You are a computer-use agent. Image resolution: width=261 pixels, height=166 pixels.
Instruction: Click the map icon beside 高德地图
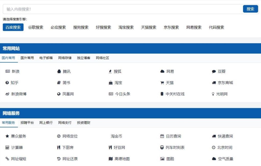110,159
